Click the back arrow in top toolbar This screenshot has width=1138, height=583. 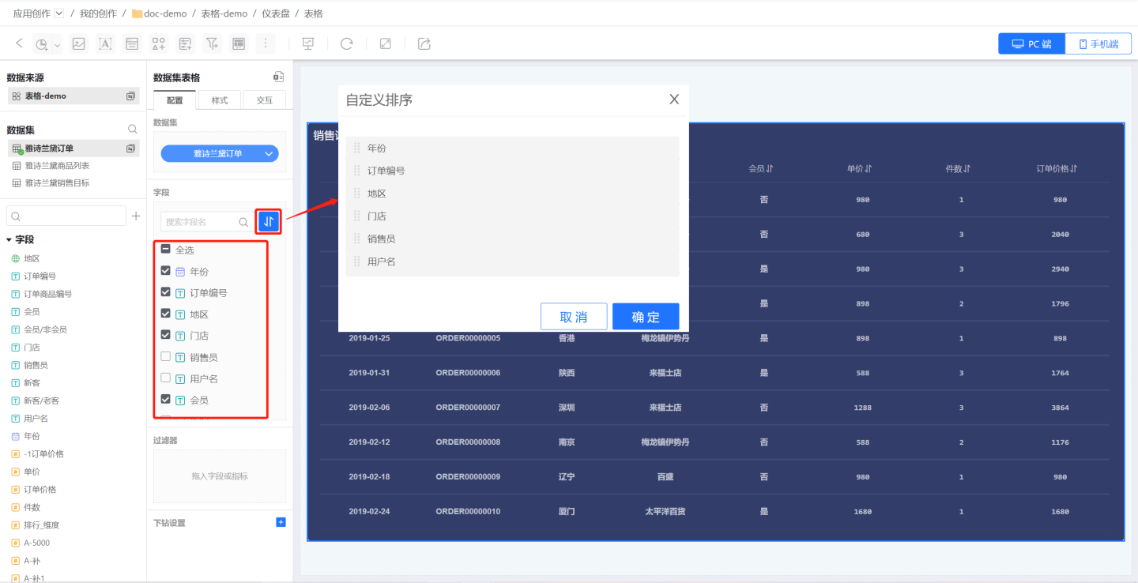click(20, 43)
